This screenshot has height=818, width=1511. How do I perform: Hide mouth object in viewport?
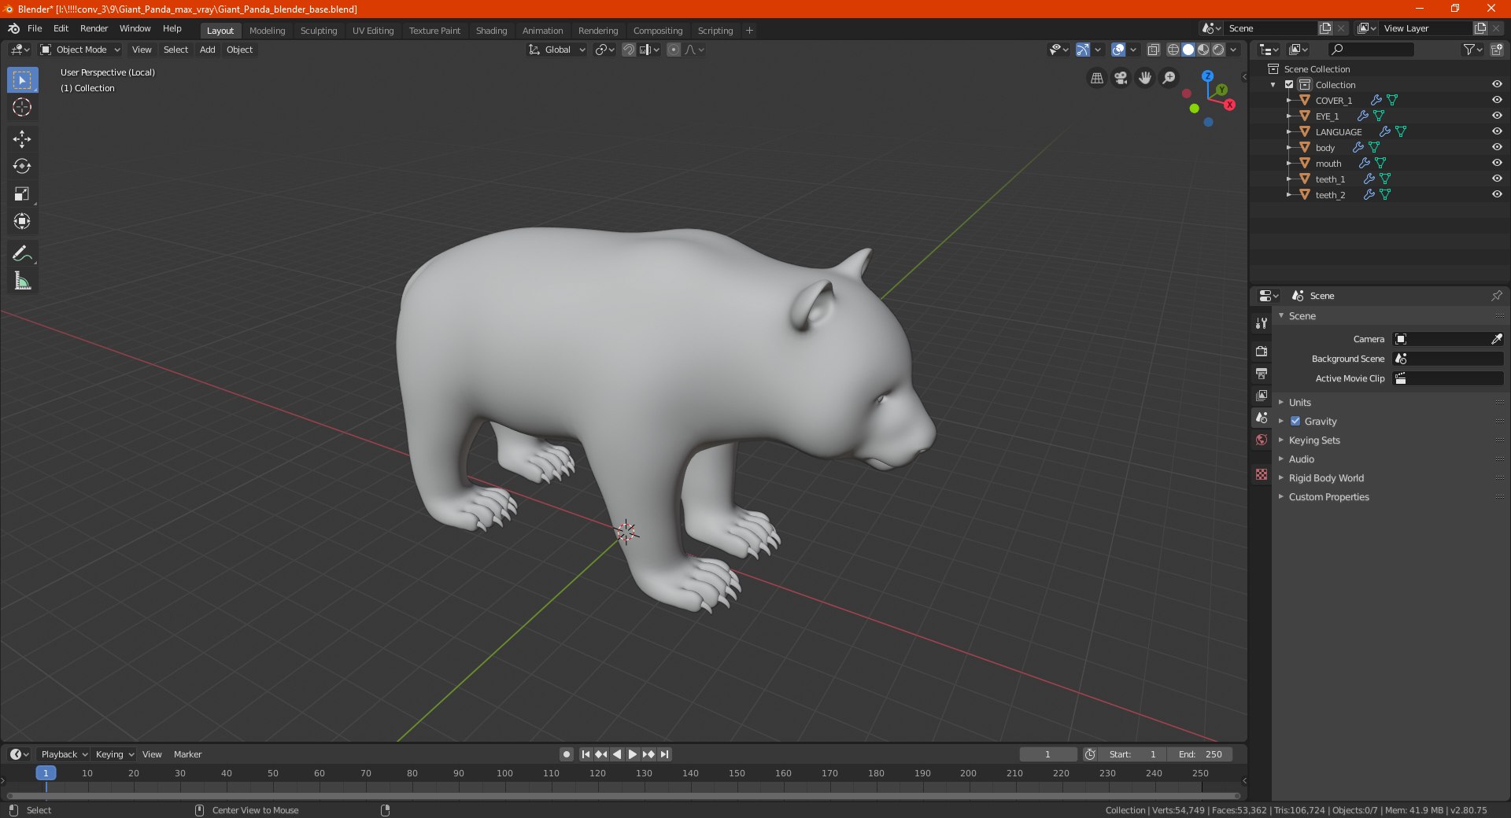(x=1497, y=163)
